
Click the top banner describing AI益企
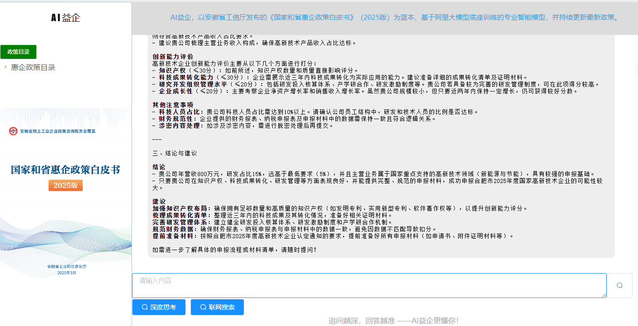(x=395, y=18)
